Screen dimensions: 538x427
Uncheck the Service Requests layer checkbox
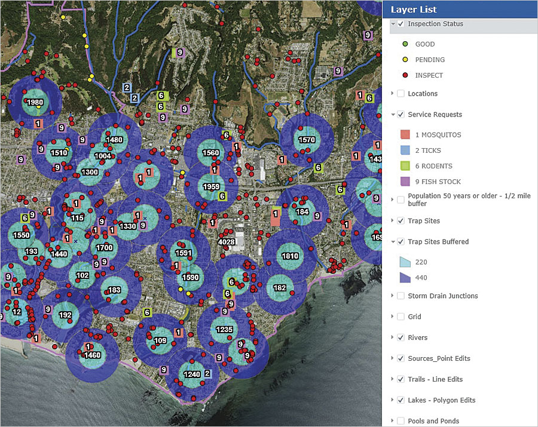(401, 115)
